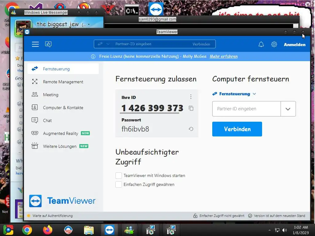
Task: Open the file explorer folder in taskbar
Action: [89, 230]
